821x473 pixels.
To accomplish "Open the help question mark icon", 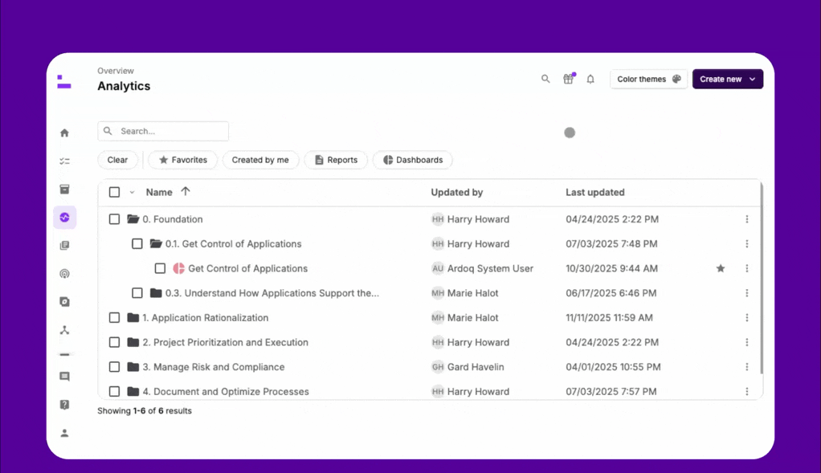I will pyautogui.click(x=64, y=405).
